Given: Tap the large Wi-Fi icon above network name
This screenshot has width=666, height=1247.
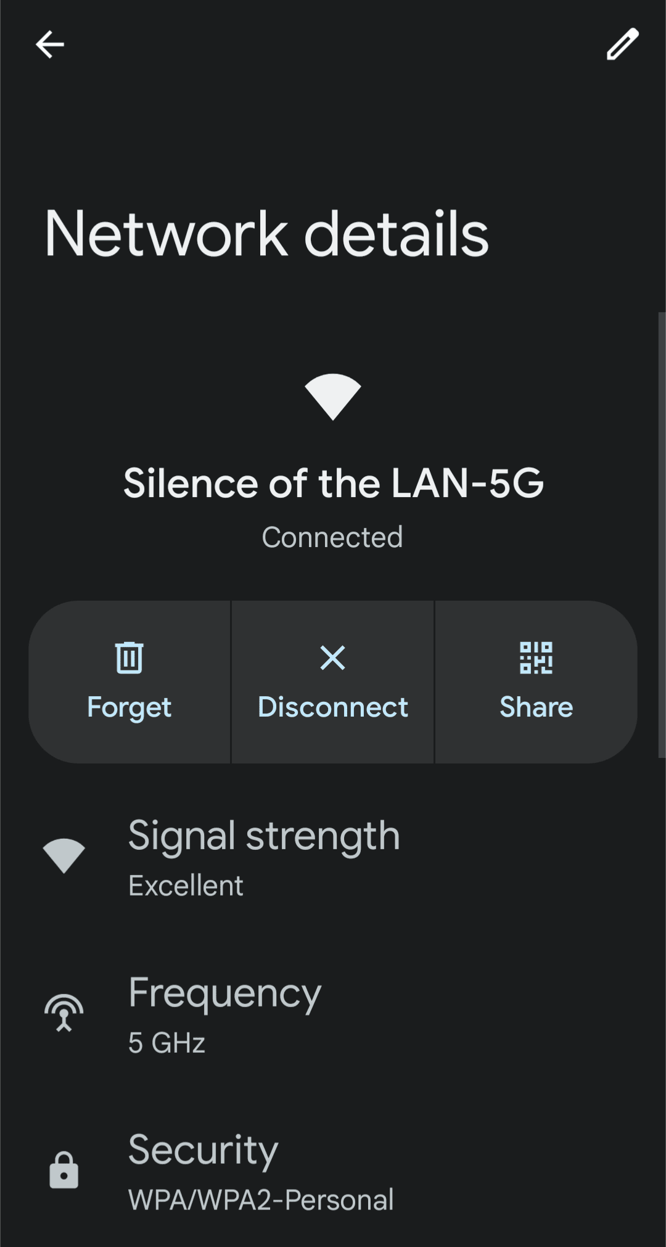Looking at the screenshot, I should click(x=333, y=397).
